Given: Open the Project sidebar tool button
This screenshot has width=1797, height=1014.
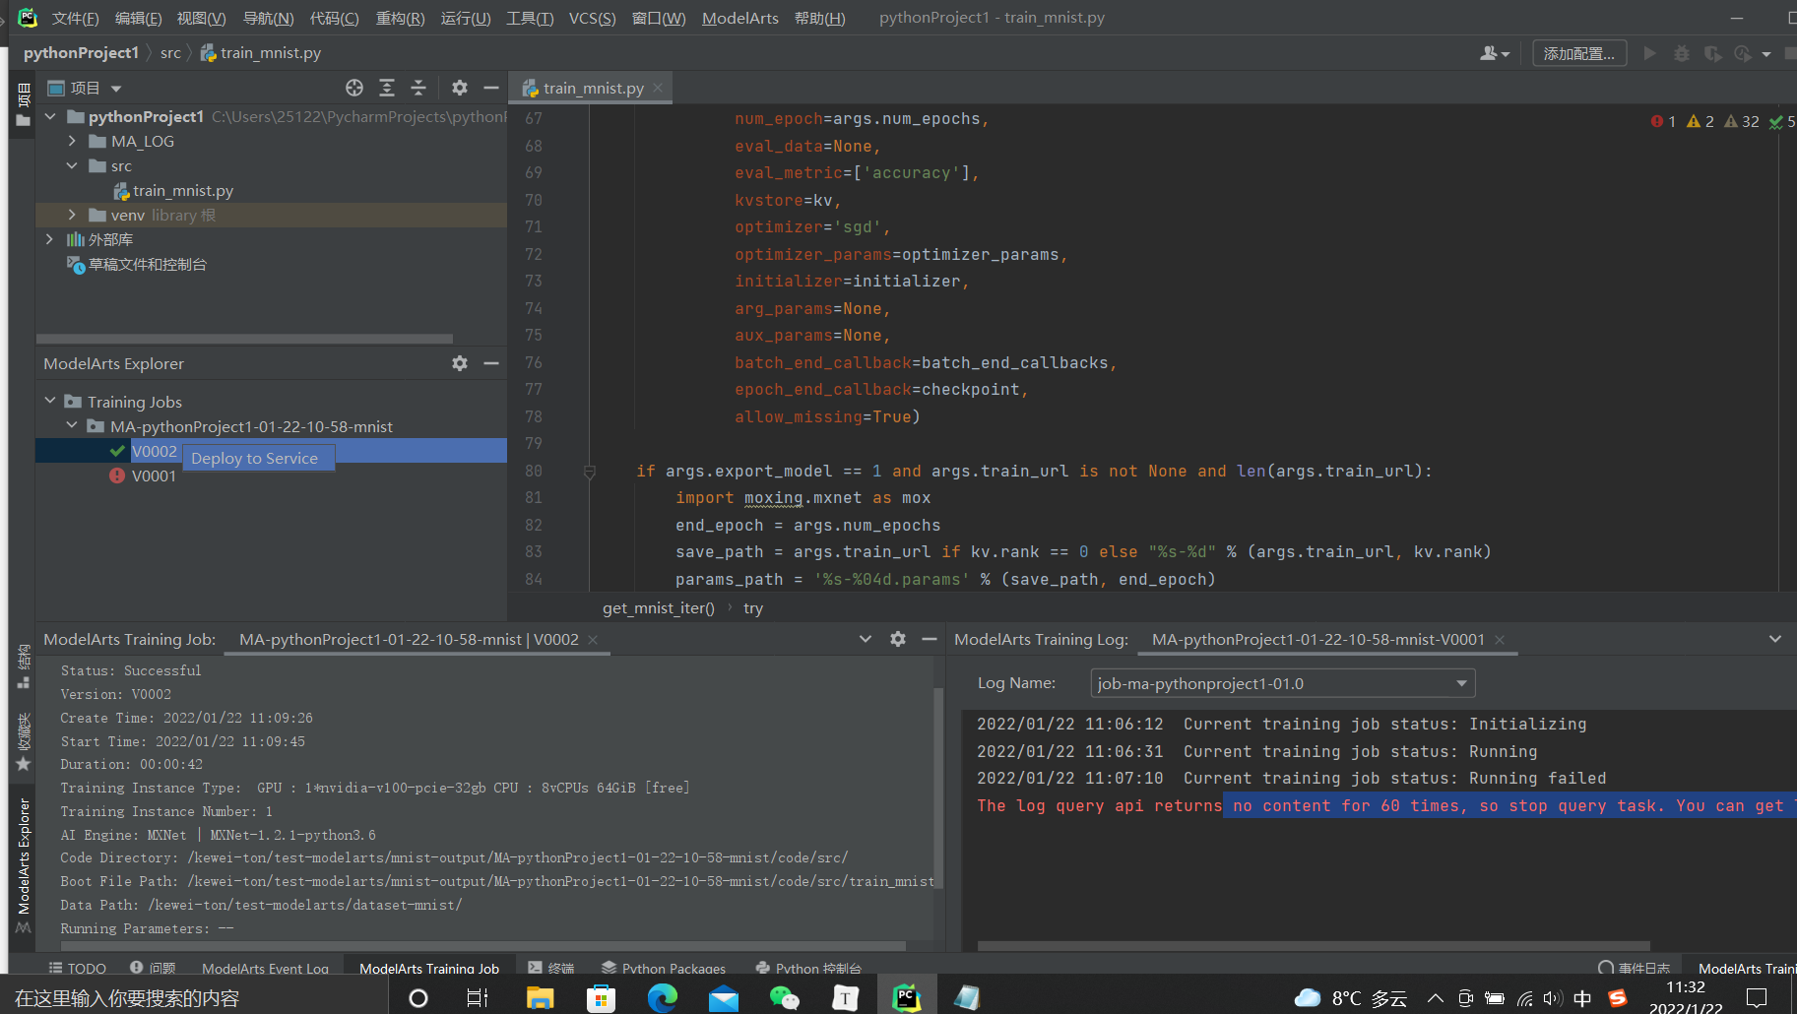Looking at the screenshot, I should coord(24,105).
